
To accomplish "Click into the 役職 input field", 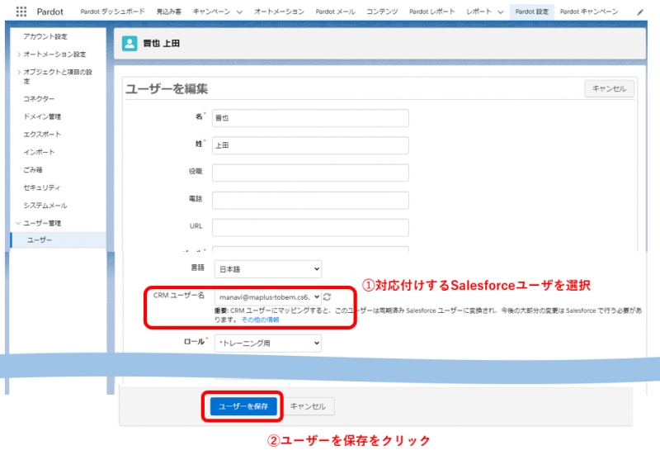I will (x=310, y=173).
